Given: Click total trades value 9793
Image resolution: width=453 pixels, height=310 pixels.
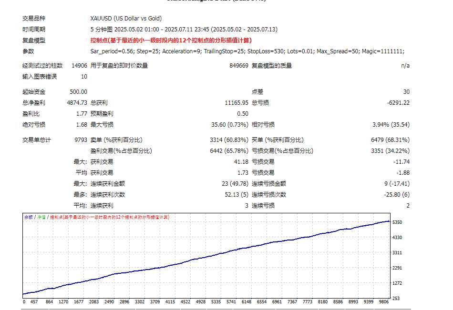Looking at the screenshot, I should coord(81,140).
